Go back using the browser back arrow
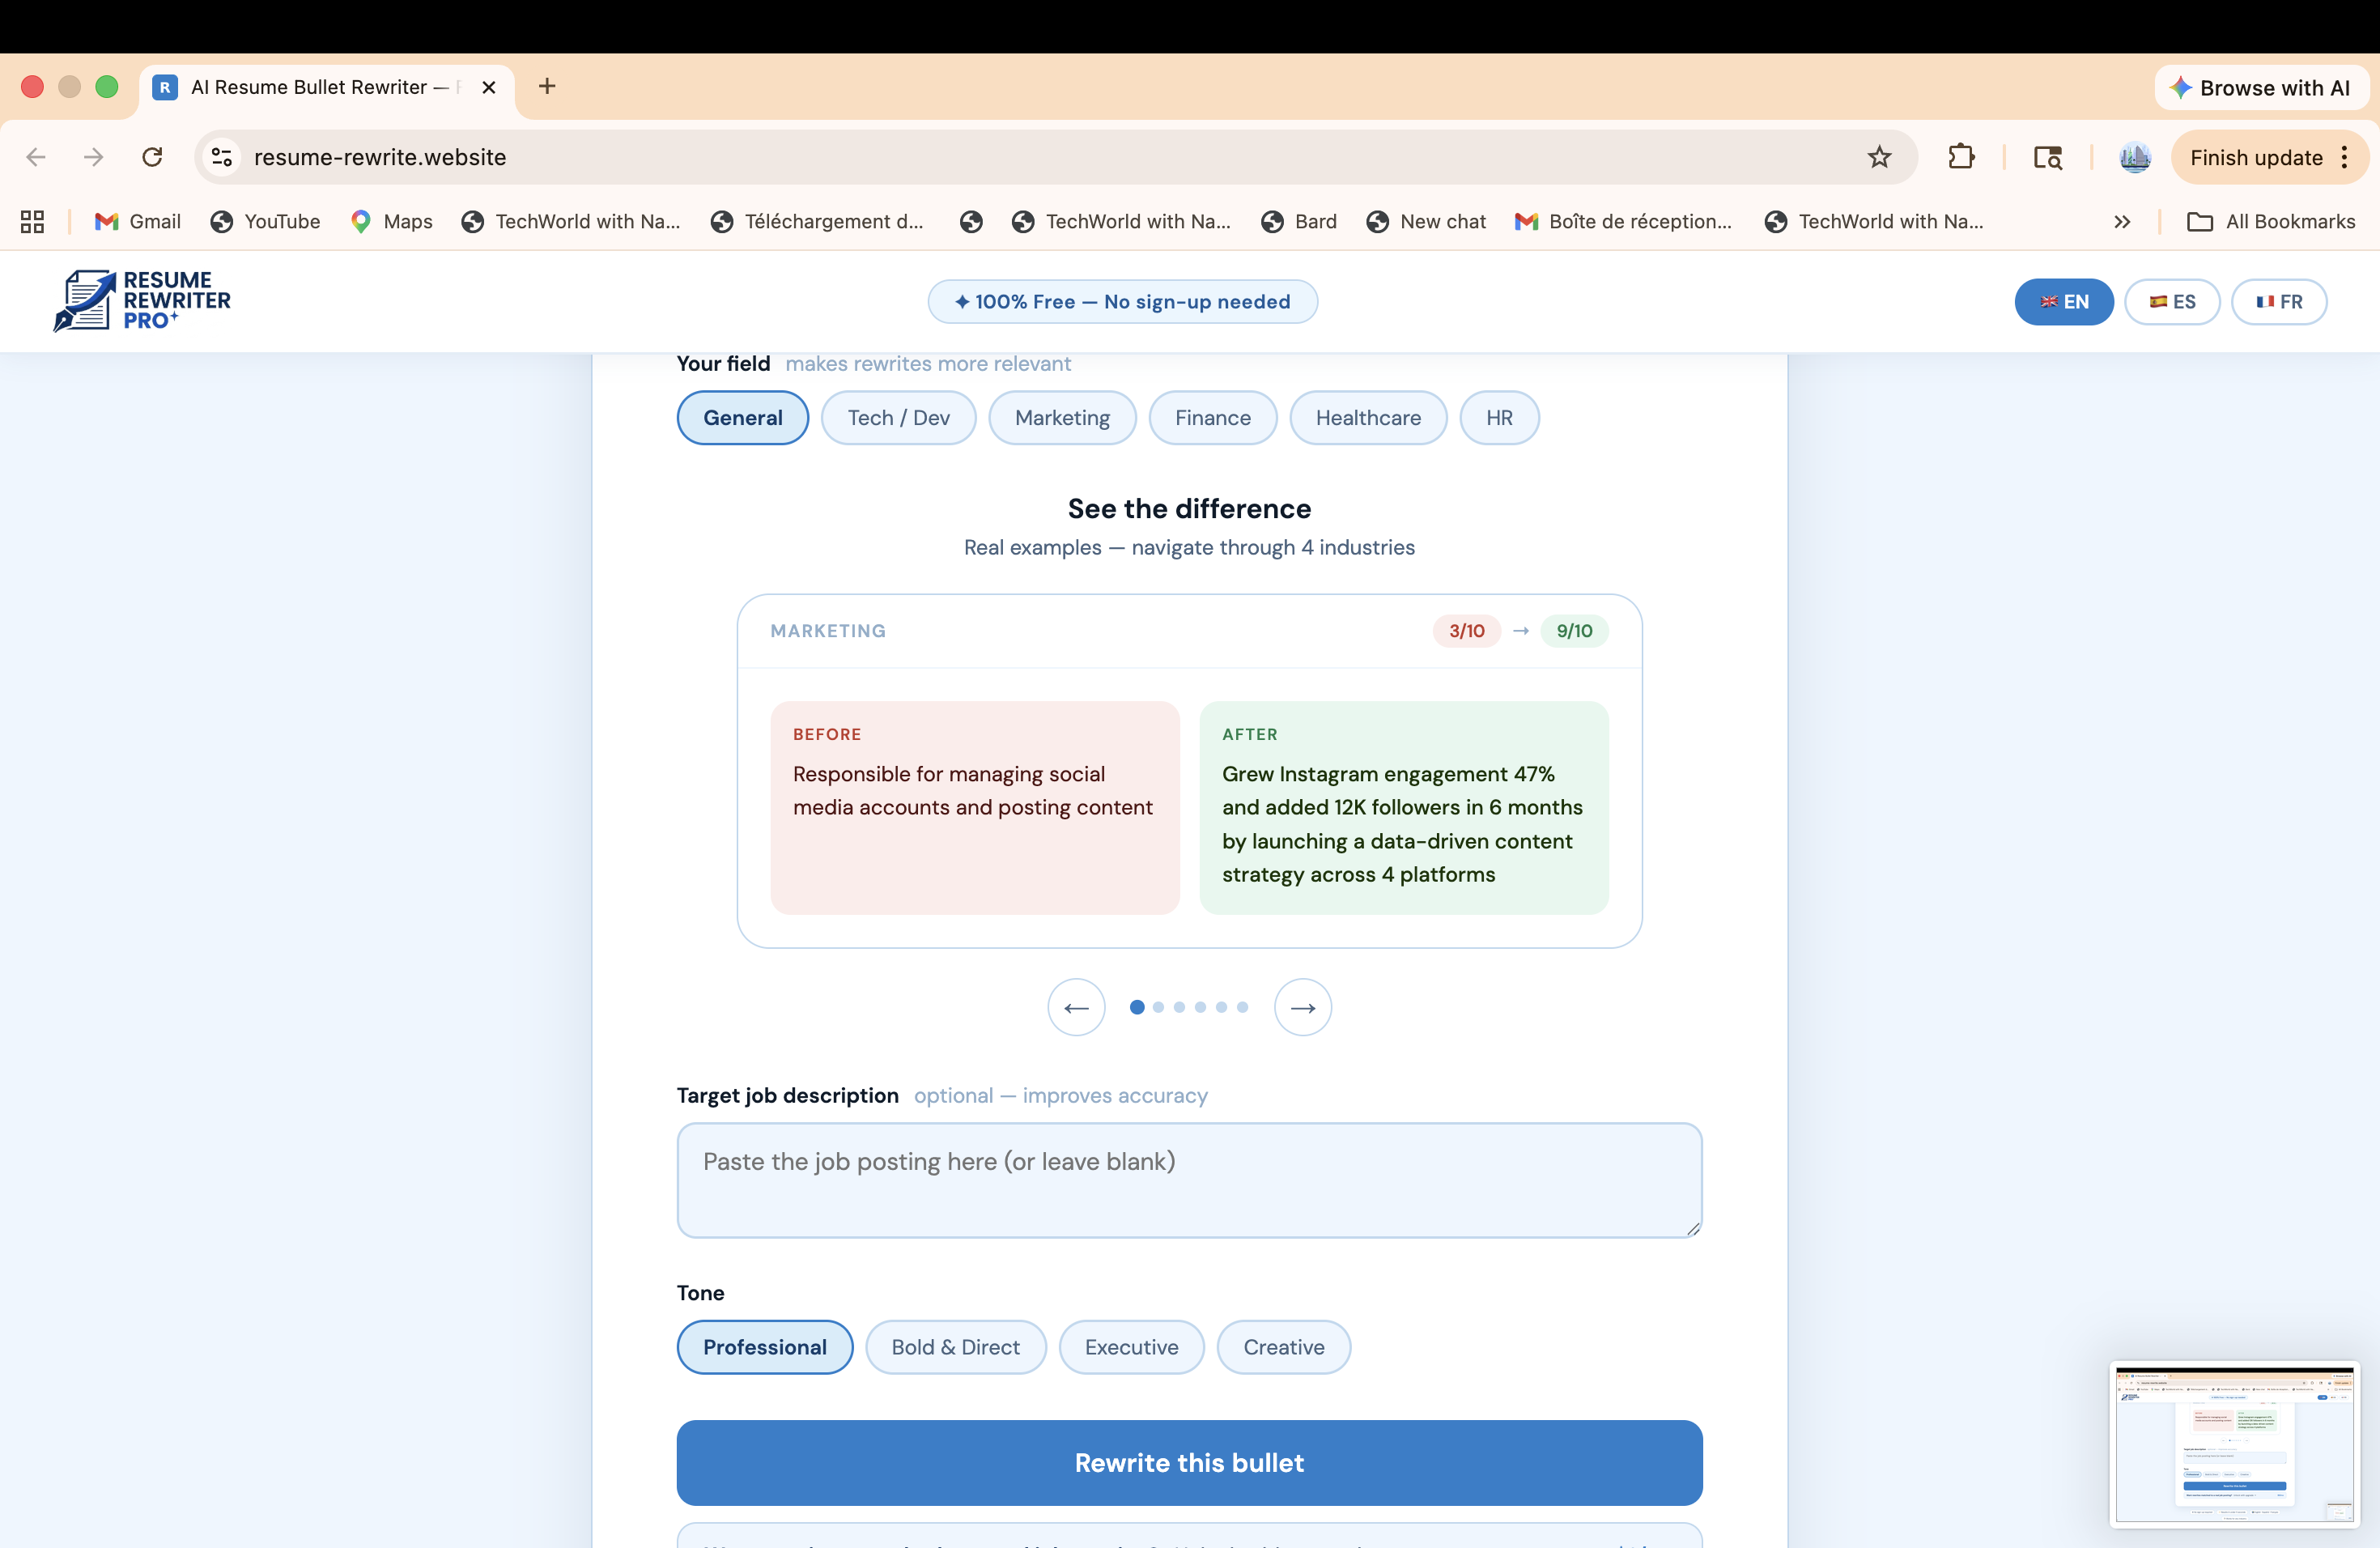Screen dimensions: 2380x1548 point(36,157)
